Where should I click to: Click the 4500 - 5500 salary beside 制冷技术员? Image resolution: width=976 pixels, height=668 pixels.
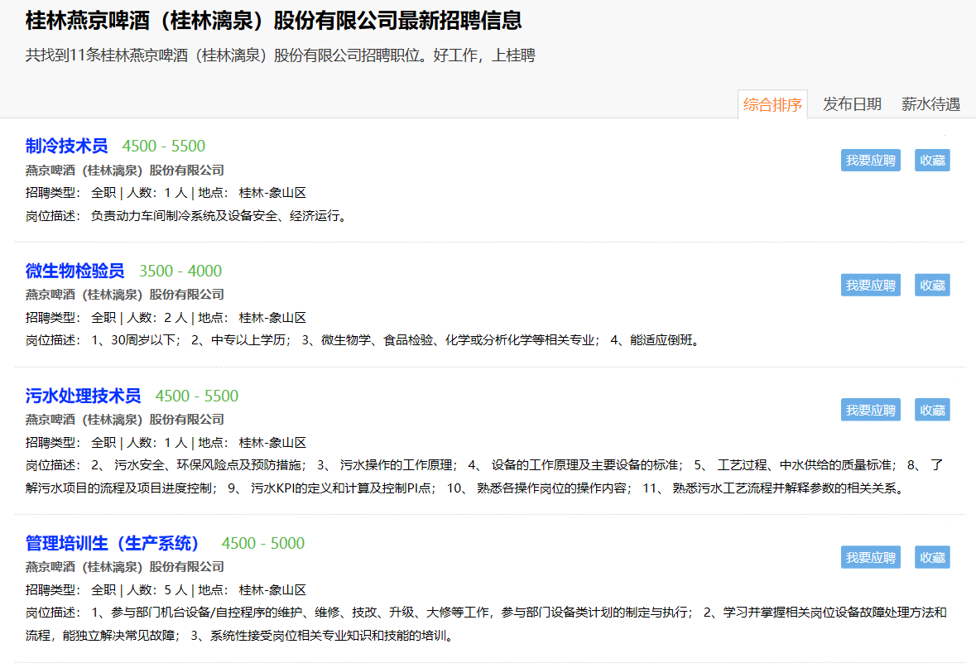pos(164,146)
